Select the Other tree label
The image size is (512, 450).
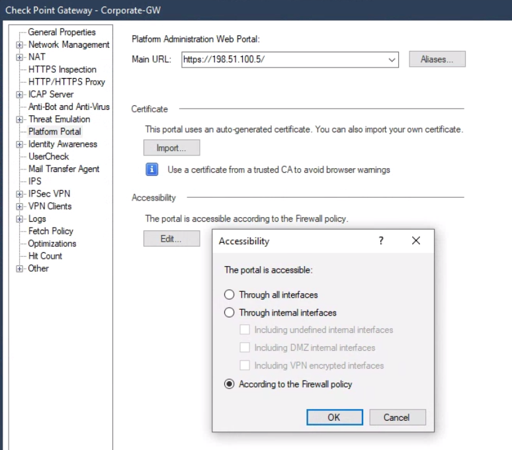click(x=38, y=268)
